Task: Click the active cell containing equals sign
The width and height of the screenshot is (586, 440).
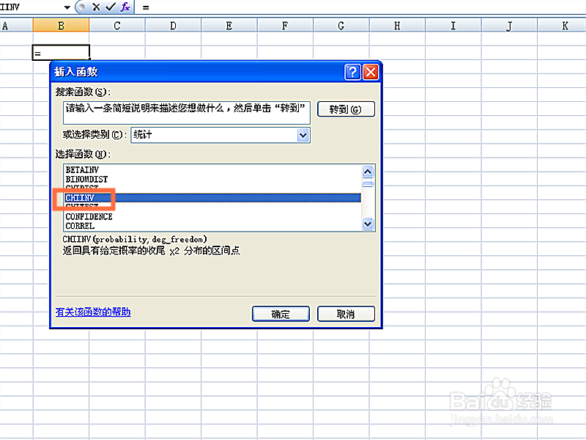Action: 61,52
